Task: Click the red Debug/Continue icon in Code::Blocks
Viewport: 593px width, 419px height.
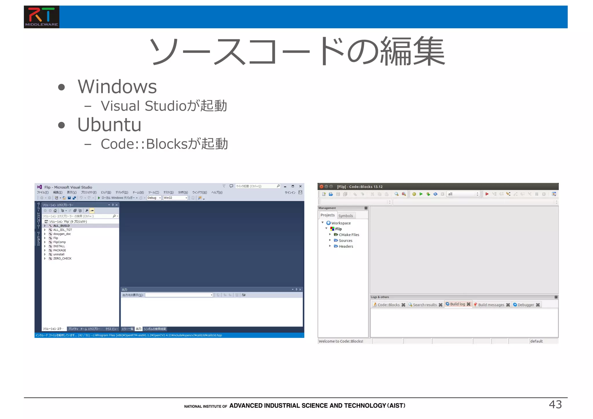Action: [x=487, y=194]
